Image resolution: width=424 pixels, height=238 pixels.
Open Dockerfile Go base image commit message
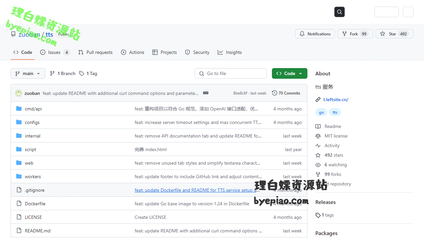[x=192, y=204]
